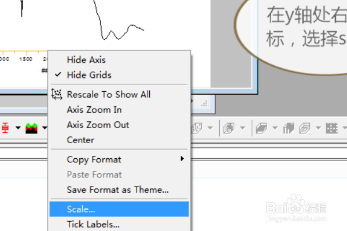
Task: Expand the Copy Format submenu arrow
Action: (182, 158)
